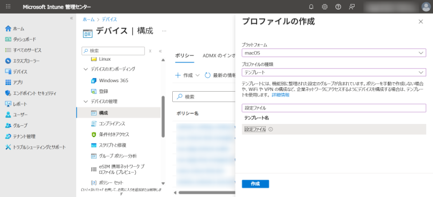Viewport: 433px width, 197px height.
Task: Switch to the ADMX のインポート tab
Action: coord(219,56)
